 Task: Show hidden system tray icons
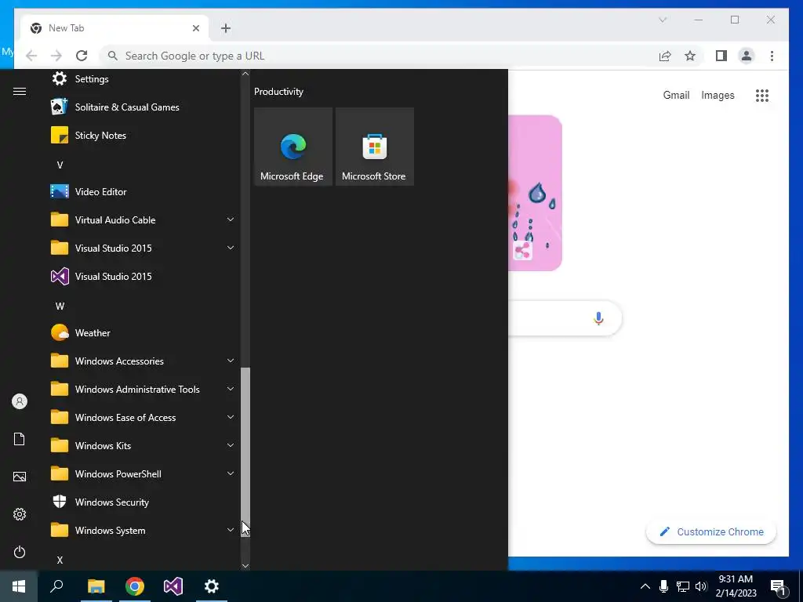pyautogui.click(x=645, y=586)
